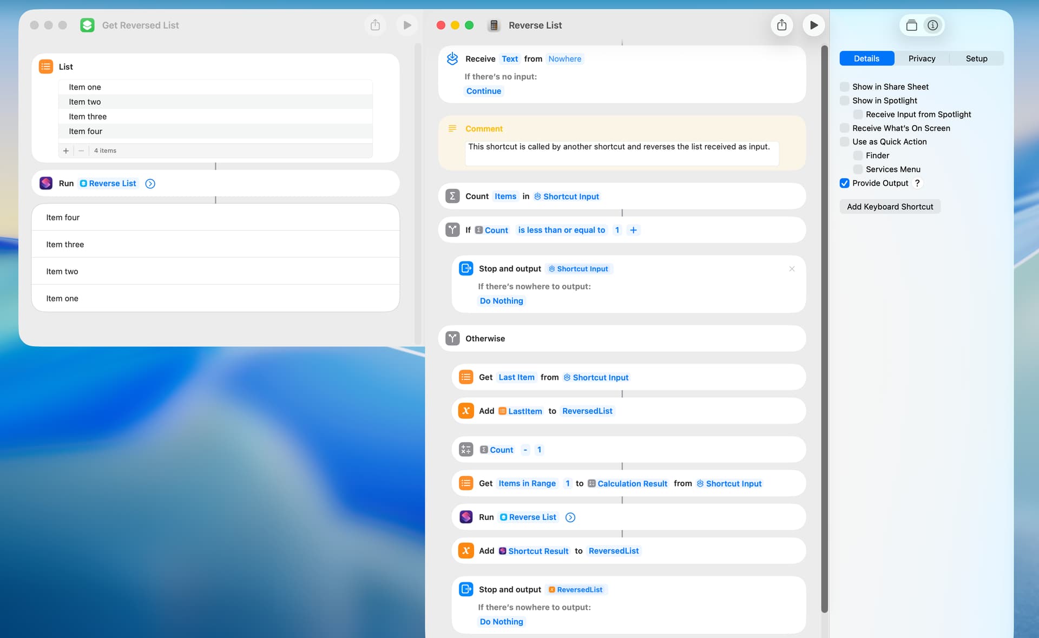The width and height of the screenshot is (1039, 638).
Task: Open the Items in Range selector dropdown
Action: (x=527, y=483)
